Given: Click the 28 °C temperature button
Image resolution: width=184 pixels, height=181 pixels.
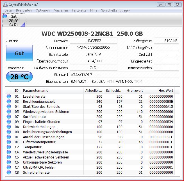Looking at the screenshot, I should 19,77.
